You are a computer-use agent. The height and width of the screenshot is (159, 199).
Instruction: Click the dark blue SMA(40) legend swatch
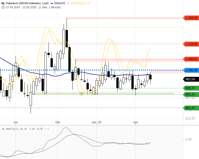52,3
